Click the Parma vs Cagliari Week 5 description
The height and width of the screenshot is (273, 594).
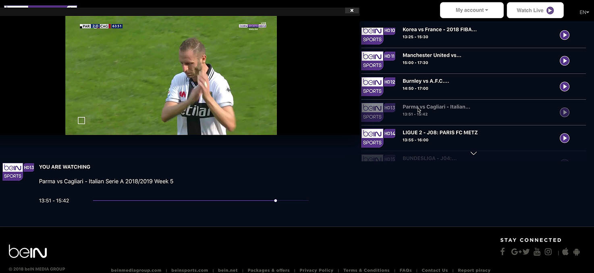click(x=106, y=181)
